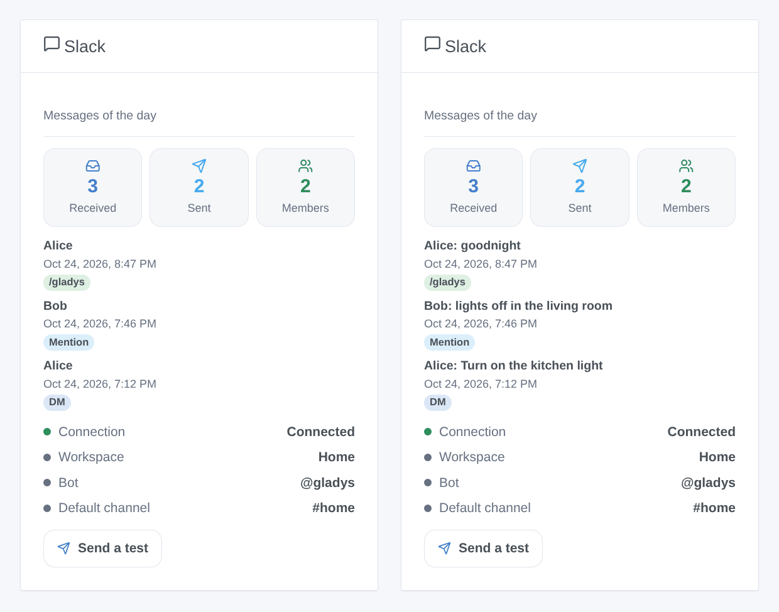Select the Members tile in left card
Image resolution: width=779 pixels, height=612 pixels.
pos(305,187)
